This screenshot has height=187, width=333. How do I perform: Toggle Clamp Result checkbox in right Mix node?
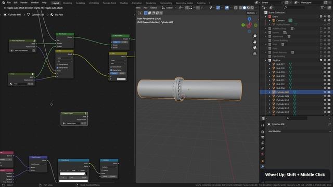(x=111, y=67)
